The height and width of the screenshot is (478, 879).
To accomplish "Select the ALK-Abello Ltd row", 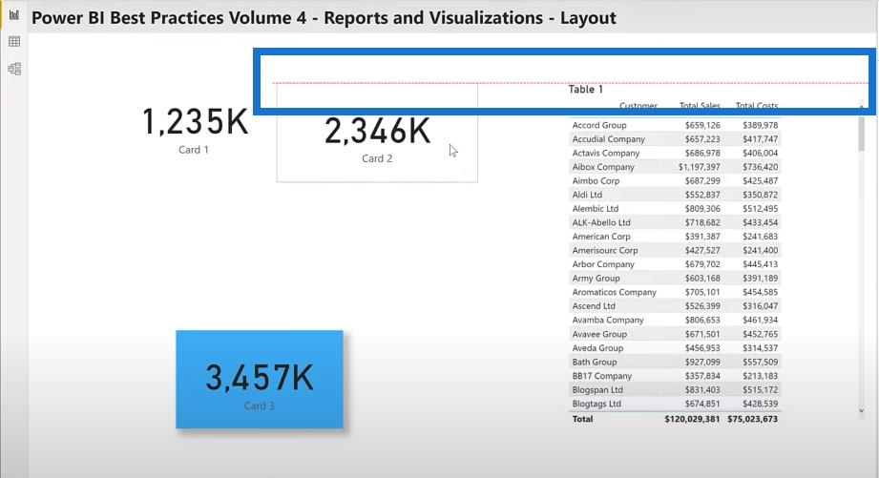I will pyautogui.click(x=675, y=222).
